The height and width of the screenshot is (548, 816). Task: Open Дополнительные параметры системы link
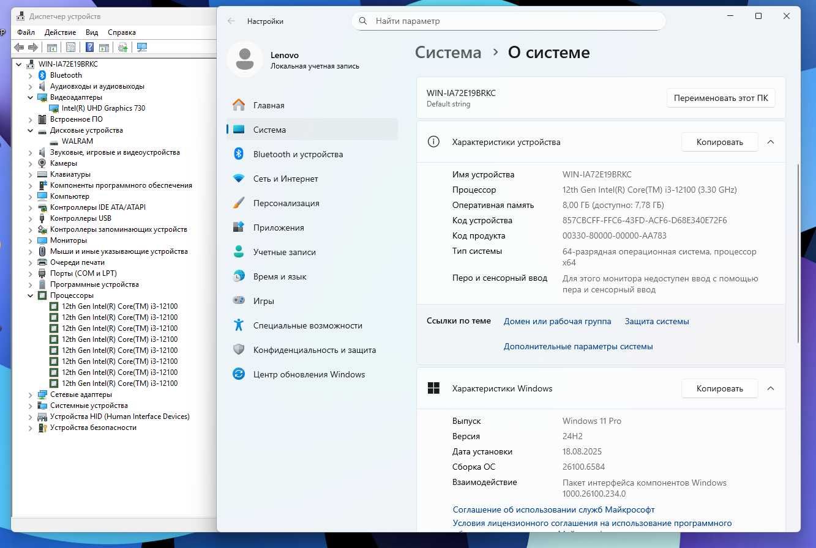coord(578,346)
